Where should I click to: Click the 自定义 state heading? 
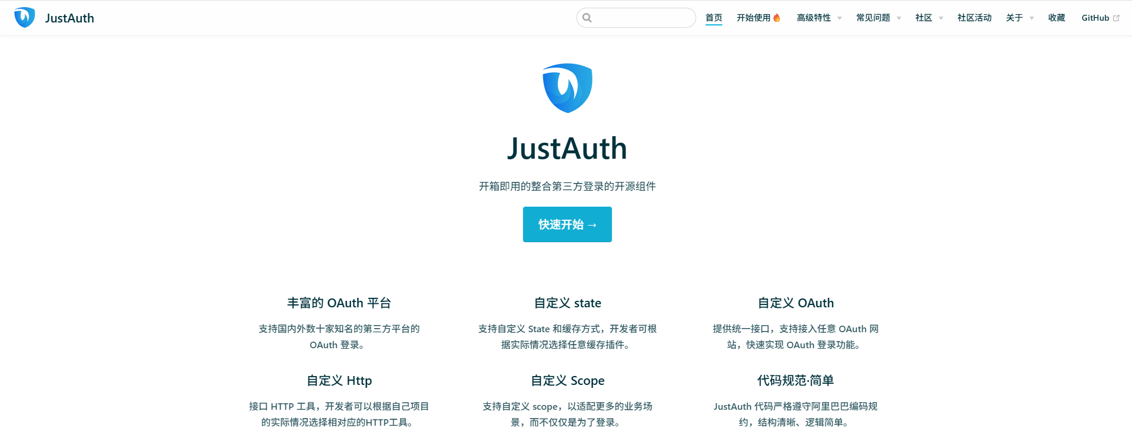coord(567,303)
